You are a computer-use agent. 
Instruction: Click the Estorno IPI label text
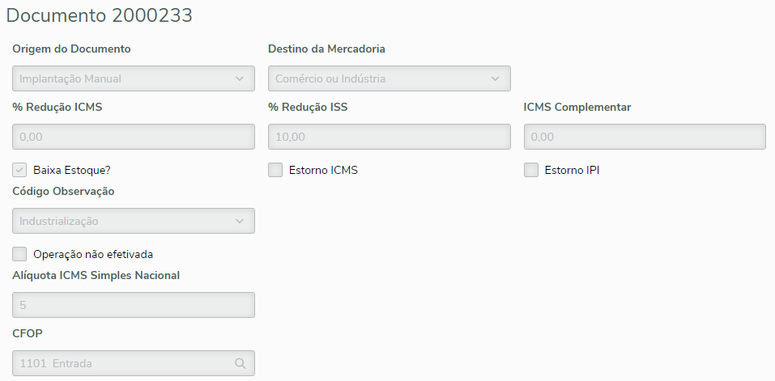tap(572, 170)
